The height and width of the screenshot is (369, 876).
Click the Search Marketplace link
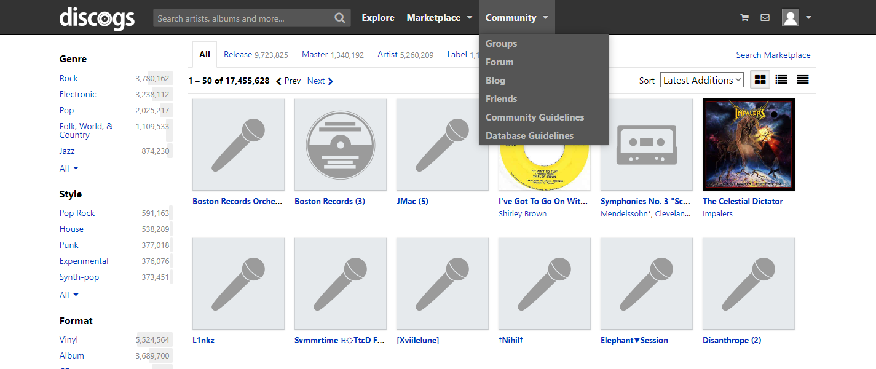[773, 55]
